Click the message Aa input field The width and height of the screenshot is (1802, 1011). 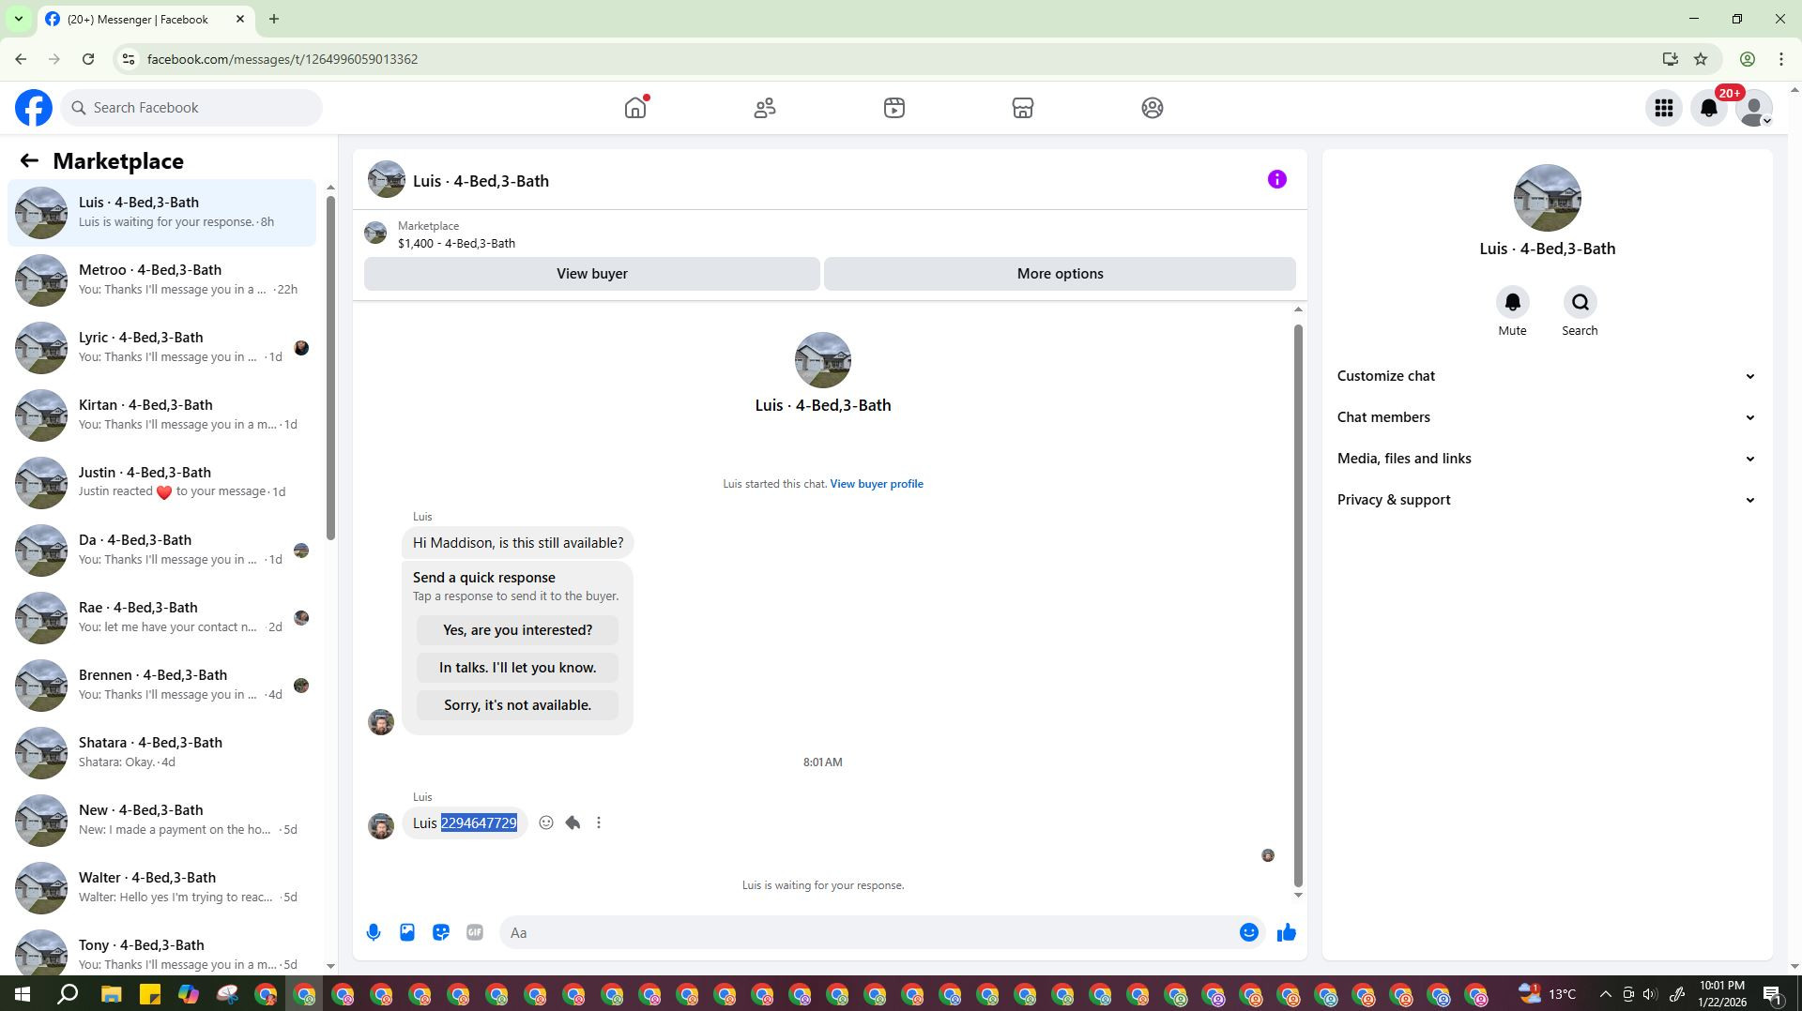pos(868,932)
